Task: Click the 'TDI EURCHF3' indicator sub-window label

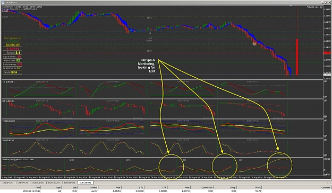Action: [x=8, y=121]
